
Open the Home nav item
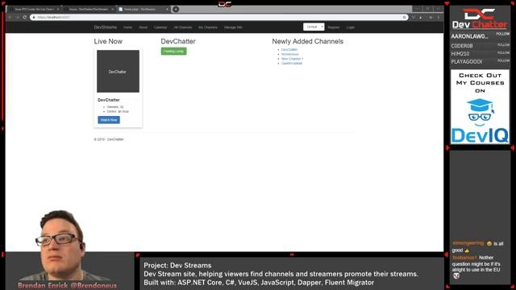[127, 27]
